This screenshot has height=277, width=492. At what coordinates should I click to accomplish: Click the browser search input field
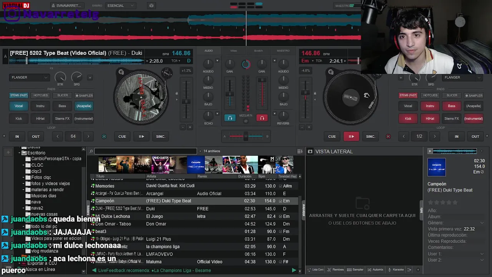146,151
